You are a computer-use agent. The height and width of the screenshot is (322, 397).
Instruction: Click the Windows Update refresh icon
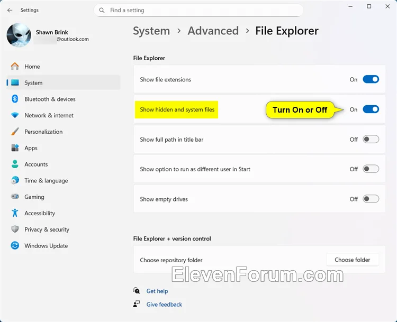tap(15, 246)
